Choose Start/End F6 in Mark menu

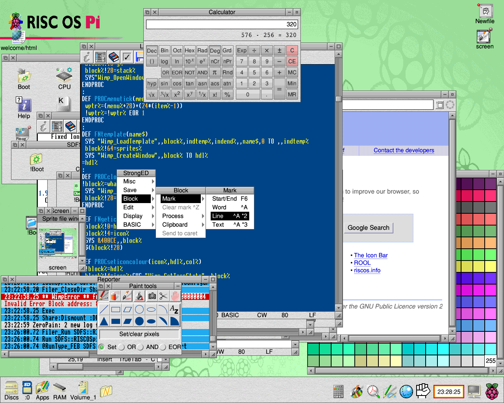tap(230, 199)
